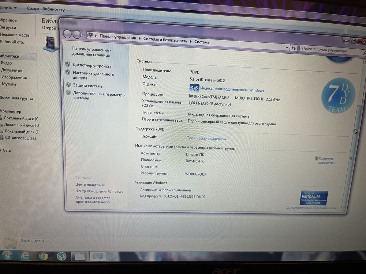Select Недавние места in Explorer sidebar
Viewport: 366px width, 274px height.
tap(15, 35)
